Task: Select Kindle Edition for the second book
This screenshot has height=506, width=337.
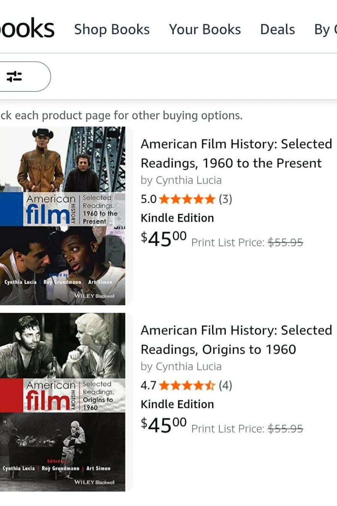Action: (177, 404)
